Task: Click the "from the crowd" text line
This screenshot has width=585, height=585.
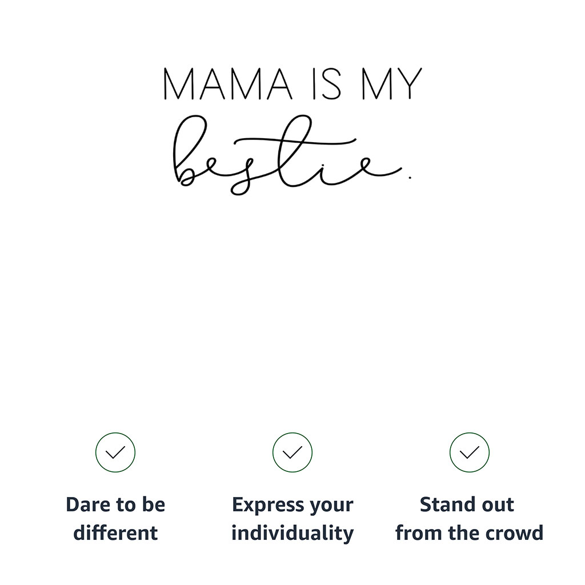Action: 469,533
